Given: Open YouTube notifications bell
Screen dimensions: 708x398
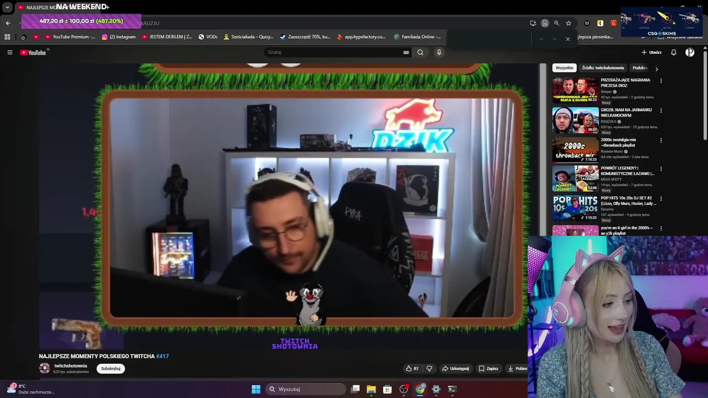Looking at the screenshot, I should point(674,53).
